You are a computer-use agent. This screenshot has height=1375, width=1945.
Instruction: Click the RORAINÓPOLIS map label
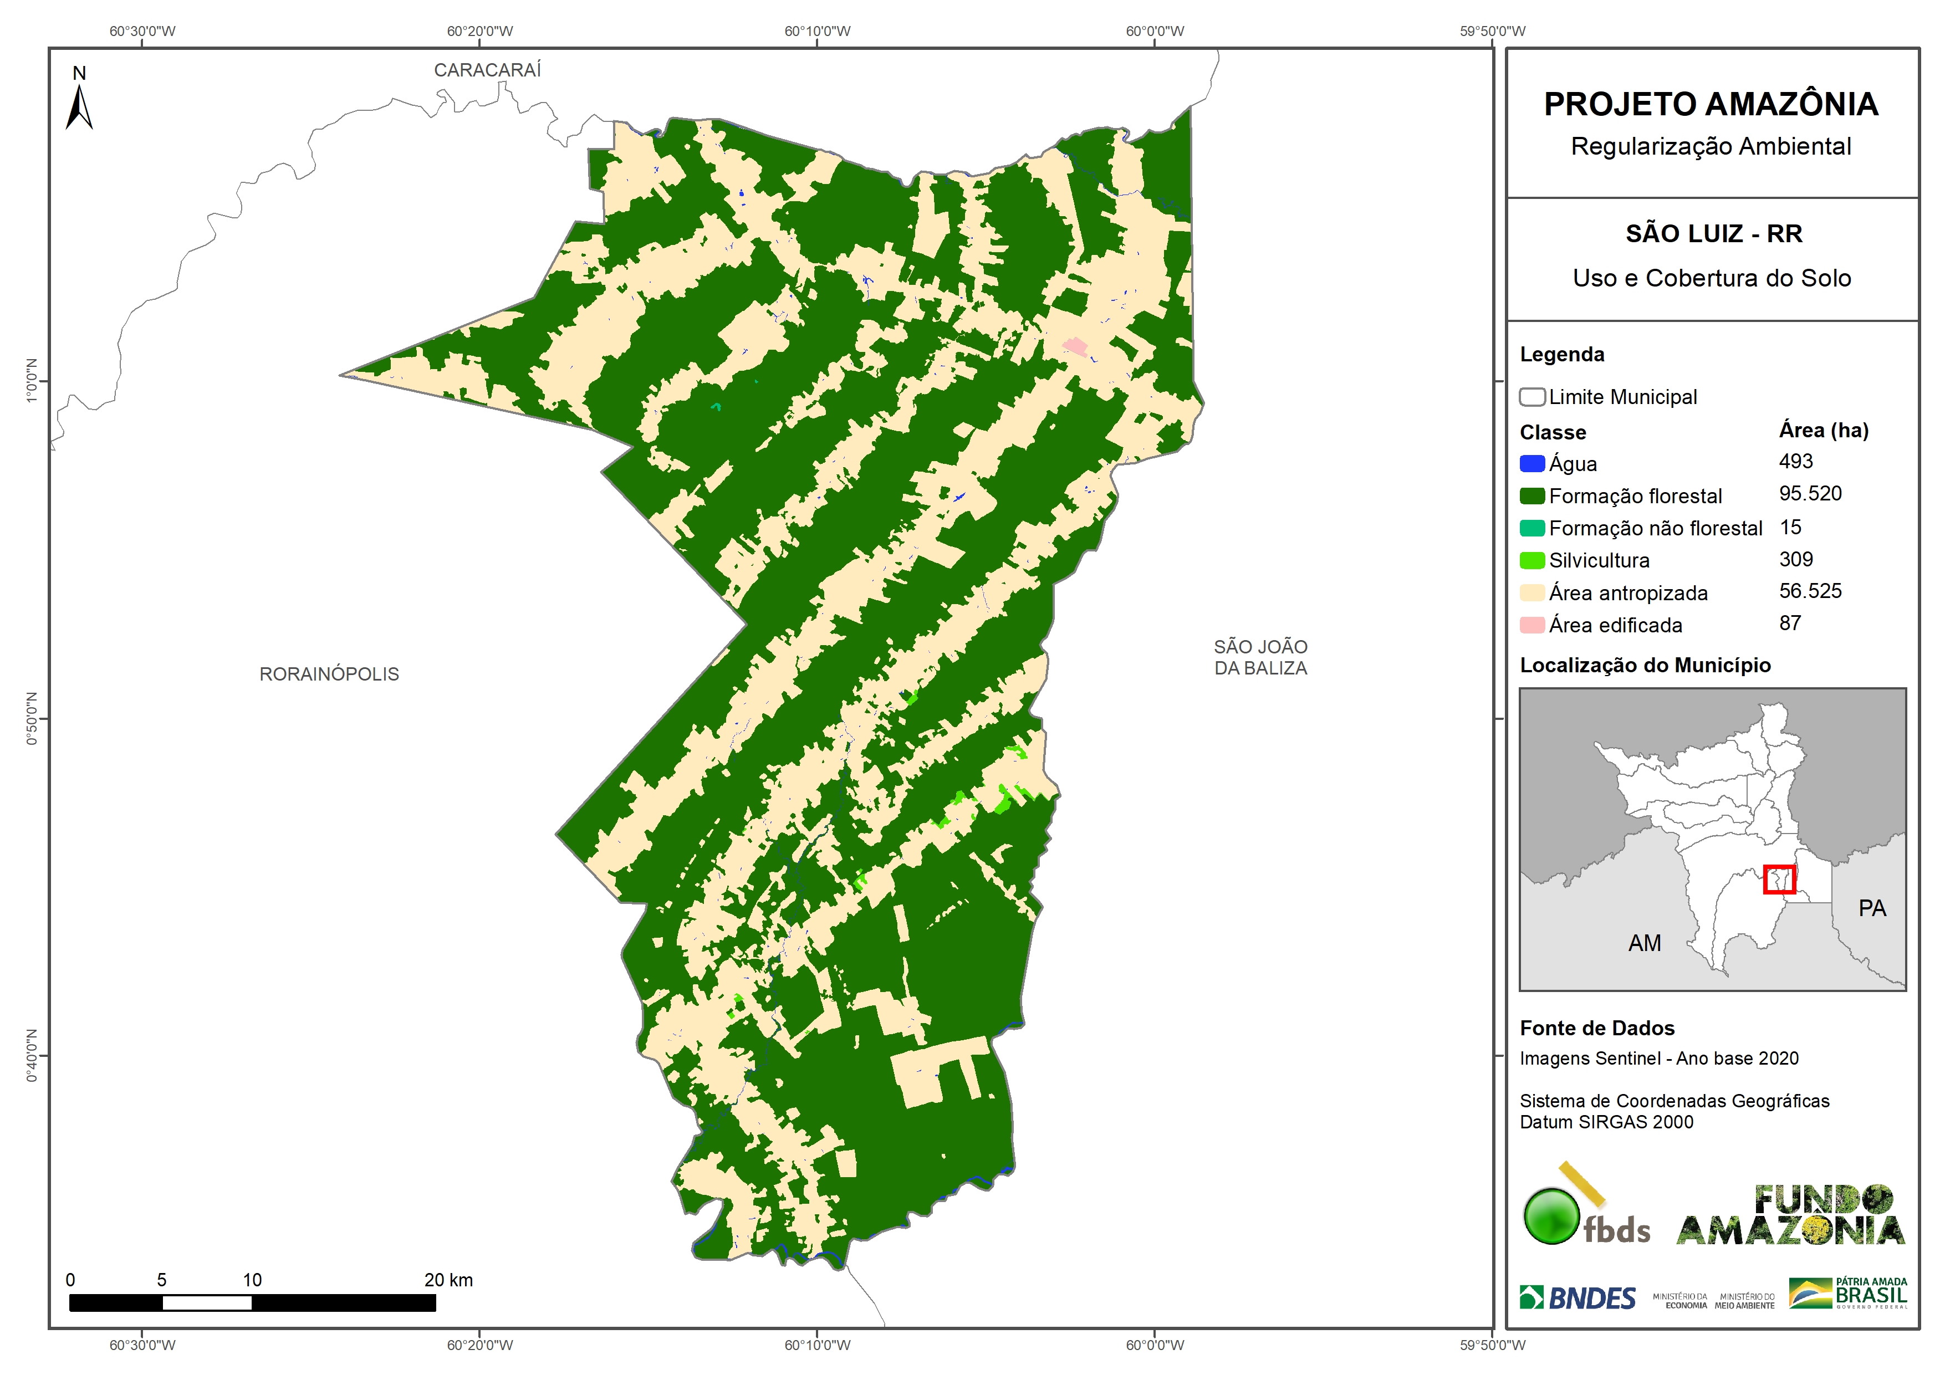329,674
